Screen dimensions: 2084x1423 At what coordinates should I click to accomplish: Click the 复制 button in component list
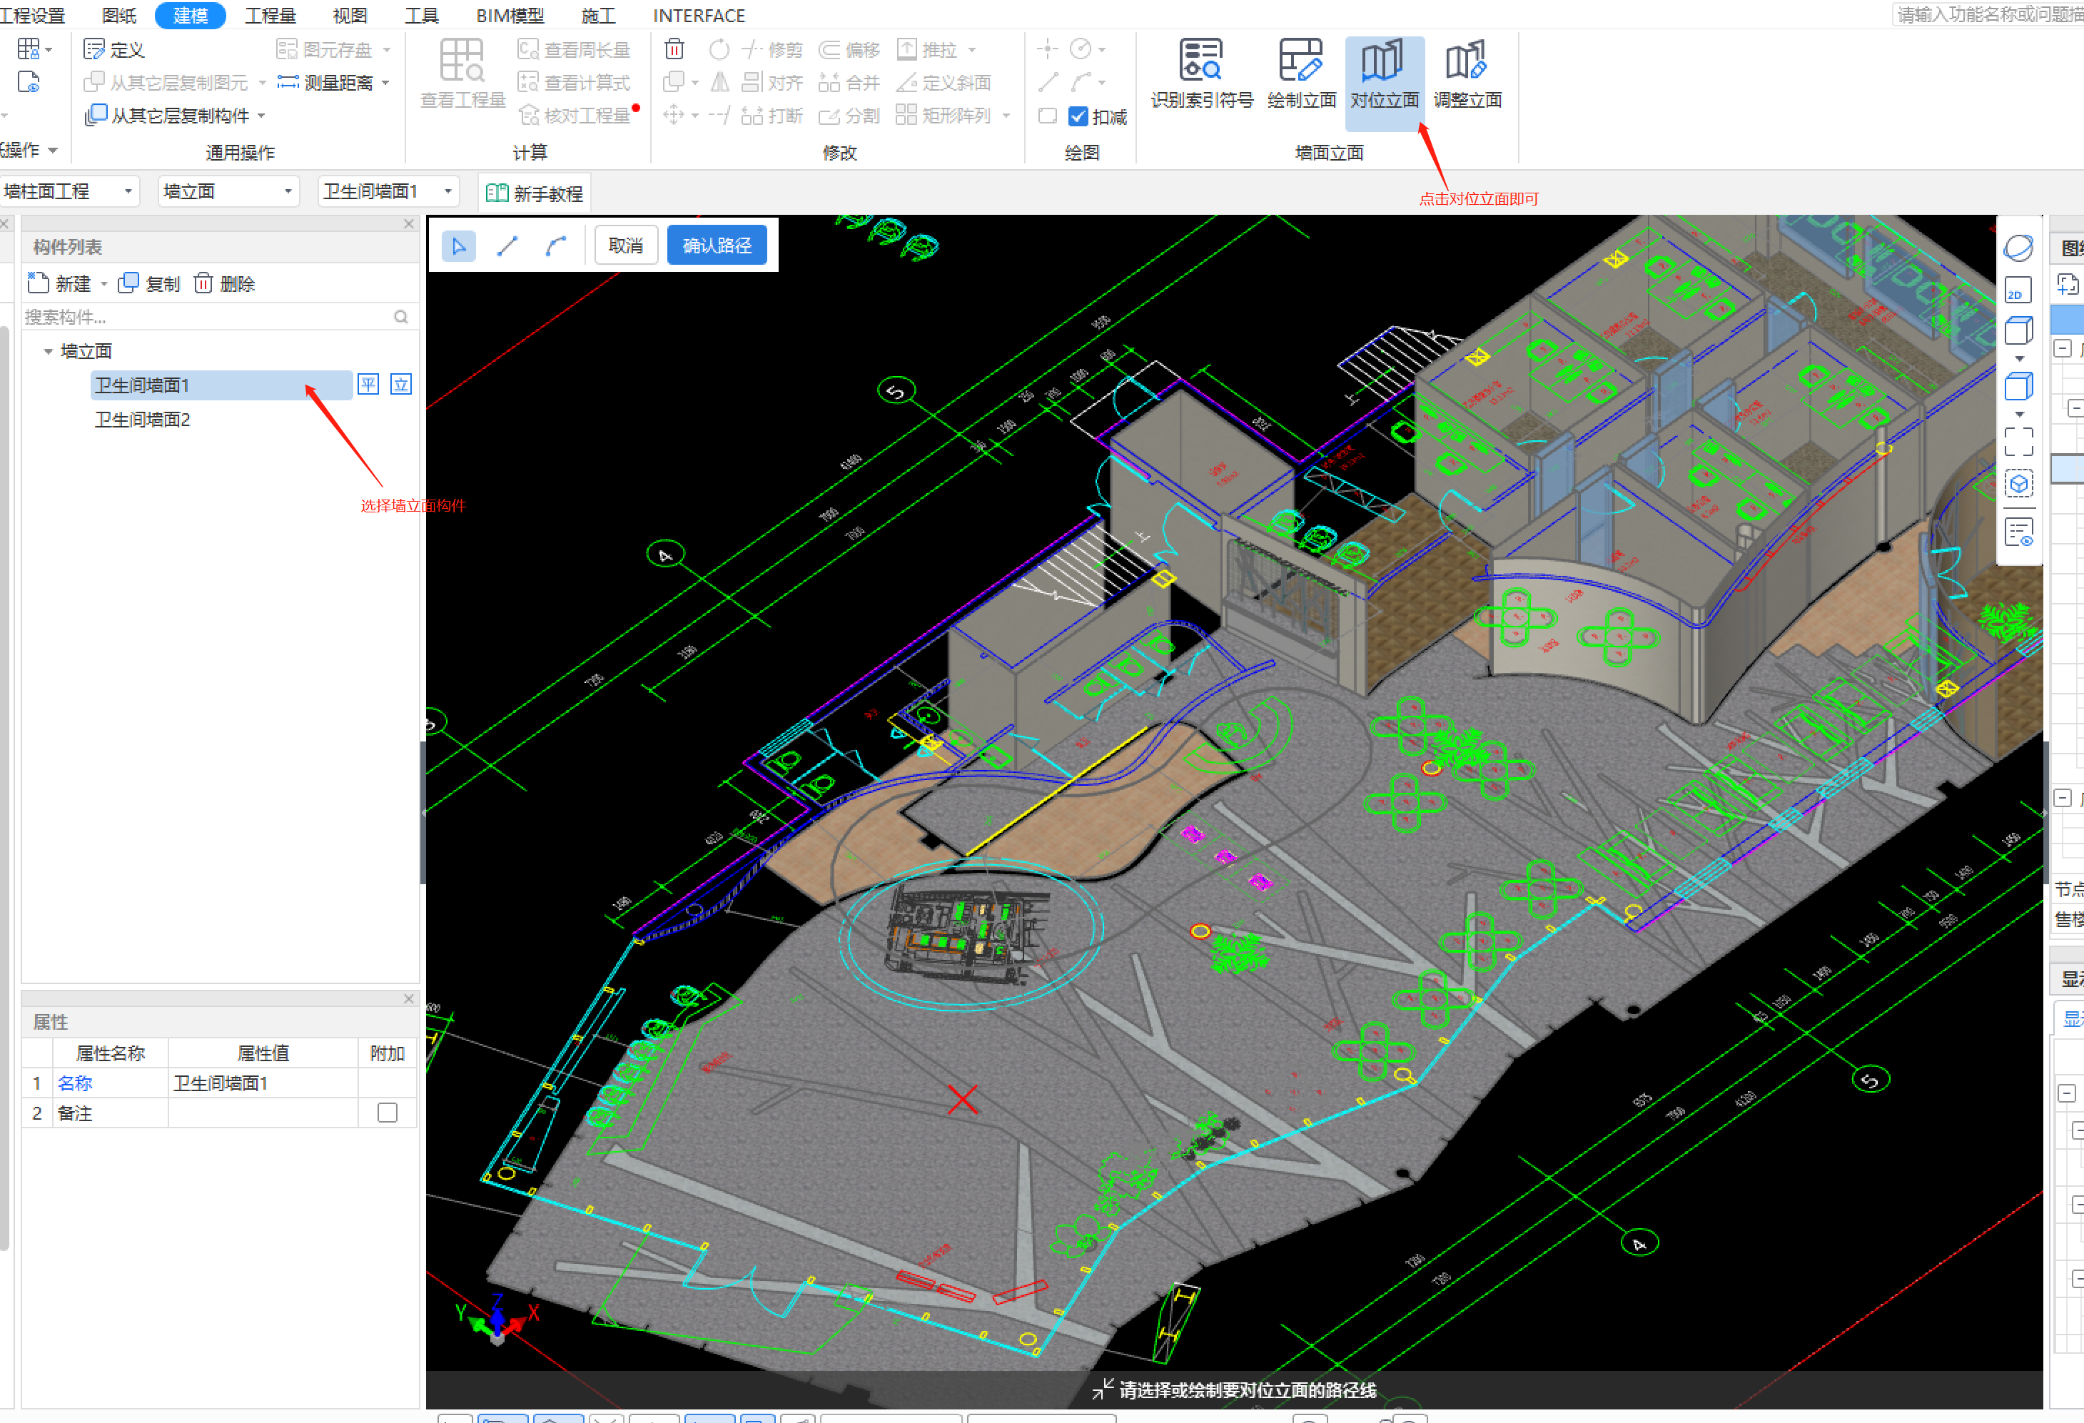coord(150,284)
